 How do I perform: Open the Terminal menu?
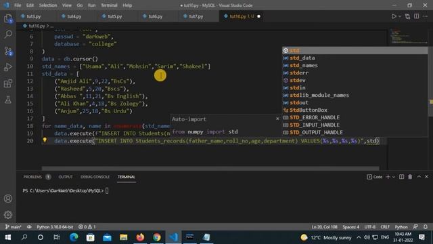[x=109, y=5]
